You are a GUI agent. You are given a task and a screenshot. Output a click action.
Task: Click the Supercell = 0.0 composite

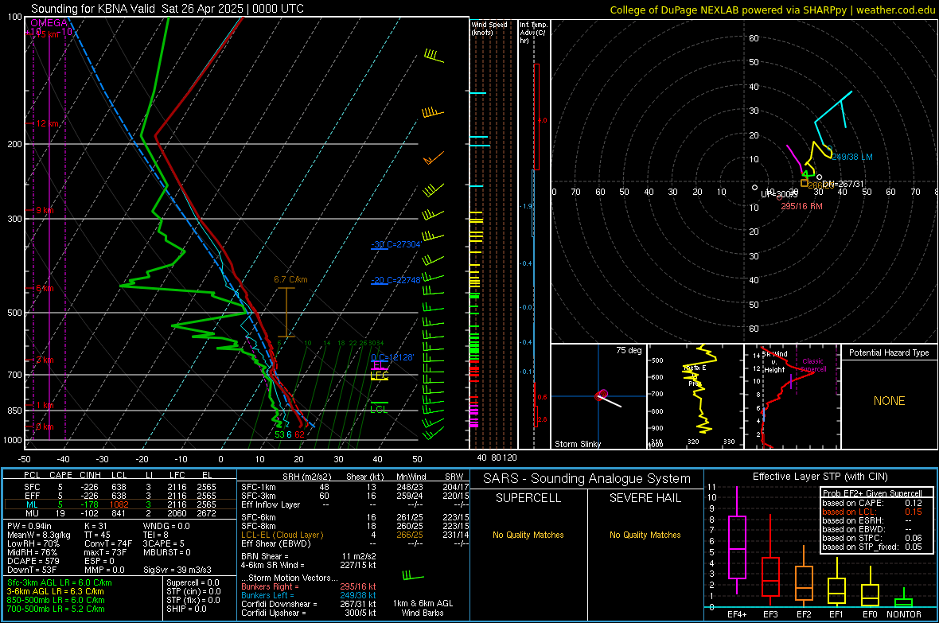click(x=193, y=582)
